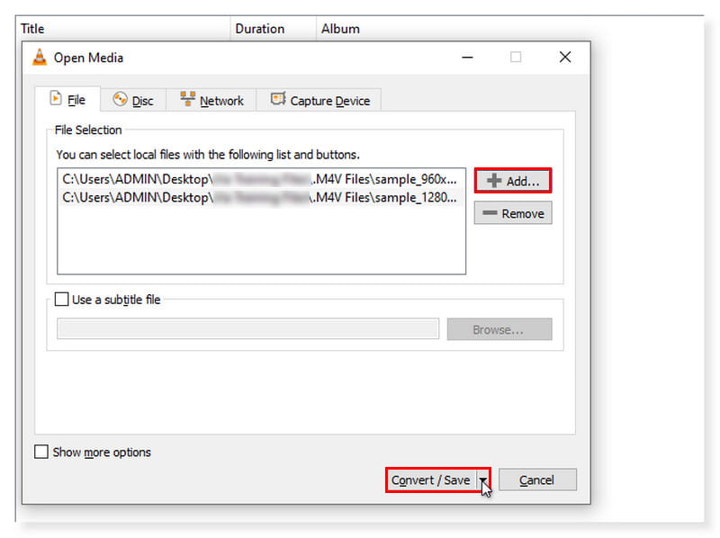Click the minus icon on Remove button
Image resolution: width=720 pixels, height=538 pixels.
tap(490, 213)
